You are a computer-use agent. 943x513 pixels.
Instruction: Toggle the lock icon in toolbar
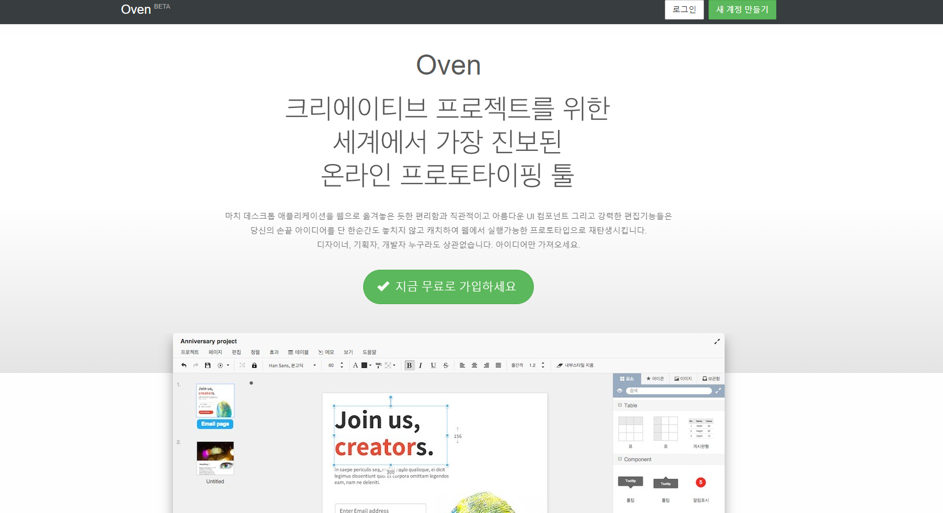[x=254, y=366]
